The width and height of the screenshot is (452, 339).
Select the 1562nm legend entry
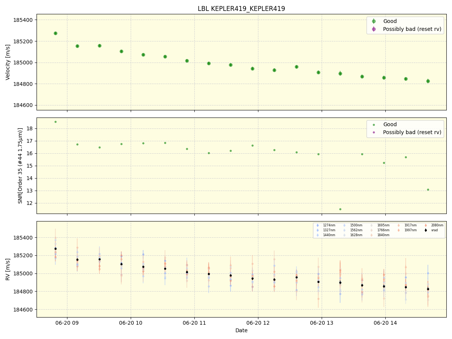click(x=356, y=230)
